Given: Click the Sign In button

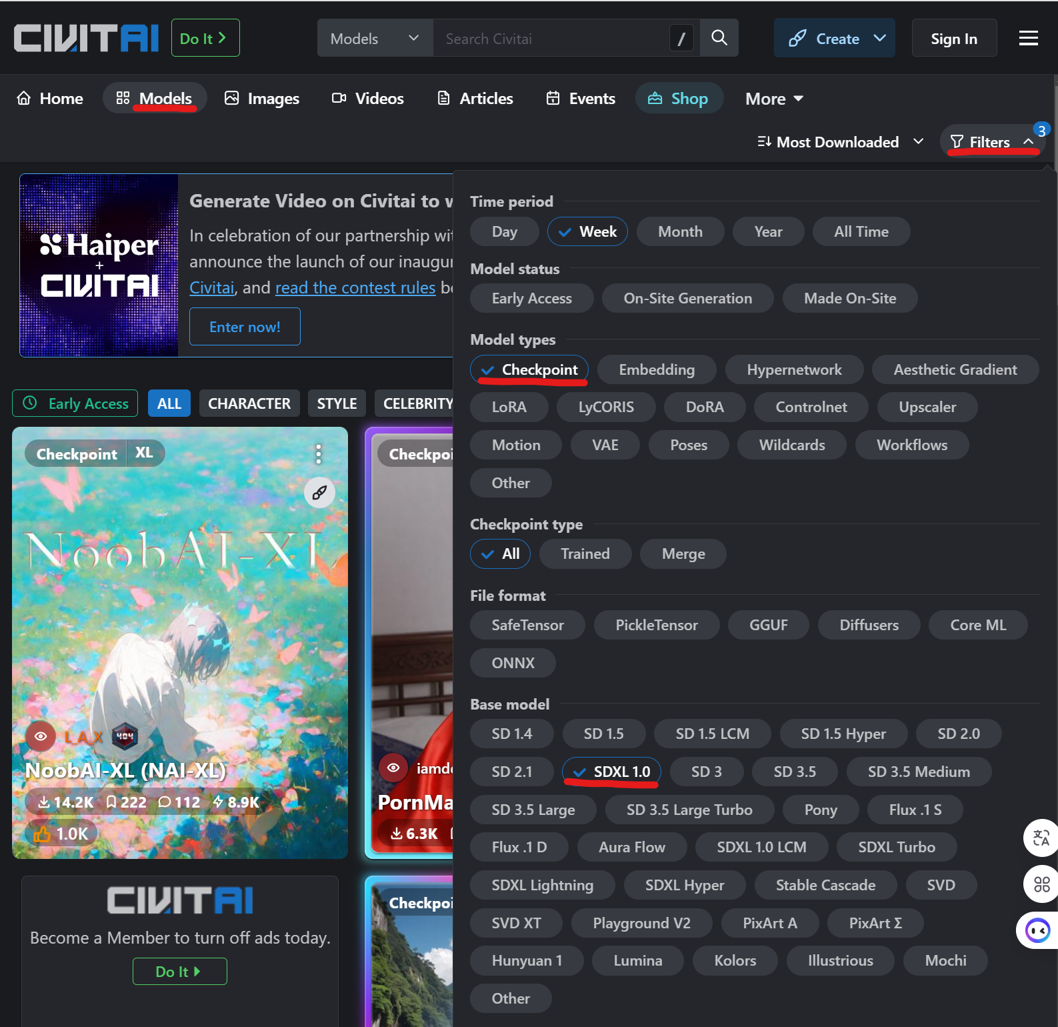Looking at the screenshot, I should [x=954, y=38].
